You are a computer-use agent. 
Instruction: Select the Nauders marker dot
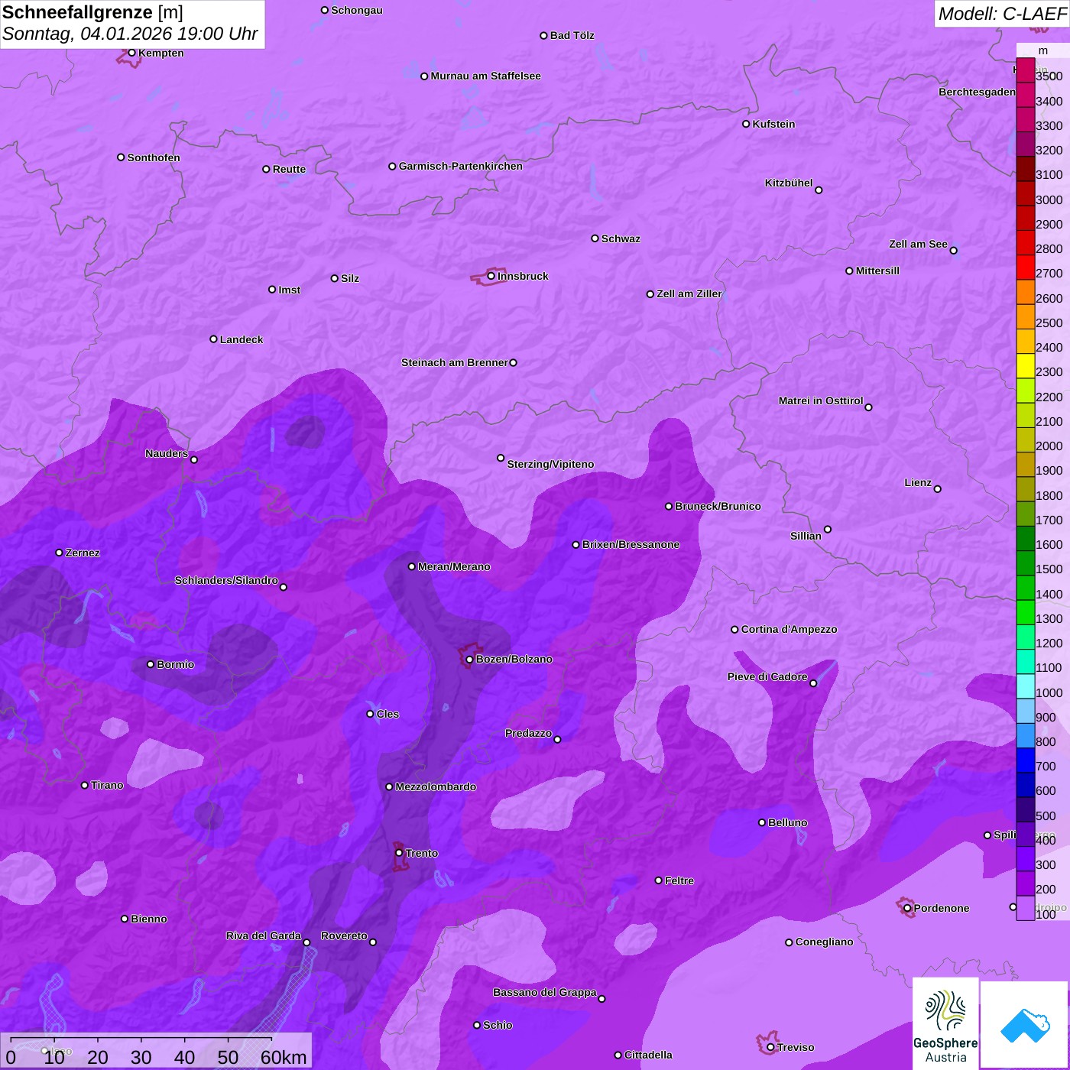click(194, 459)
